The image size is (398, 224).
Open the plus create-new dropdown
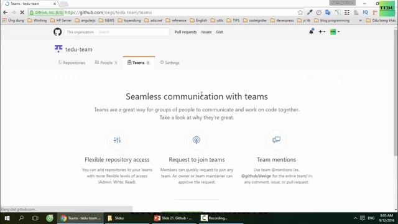click(x=322, y=32)
